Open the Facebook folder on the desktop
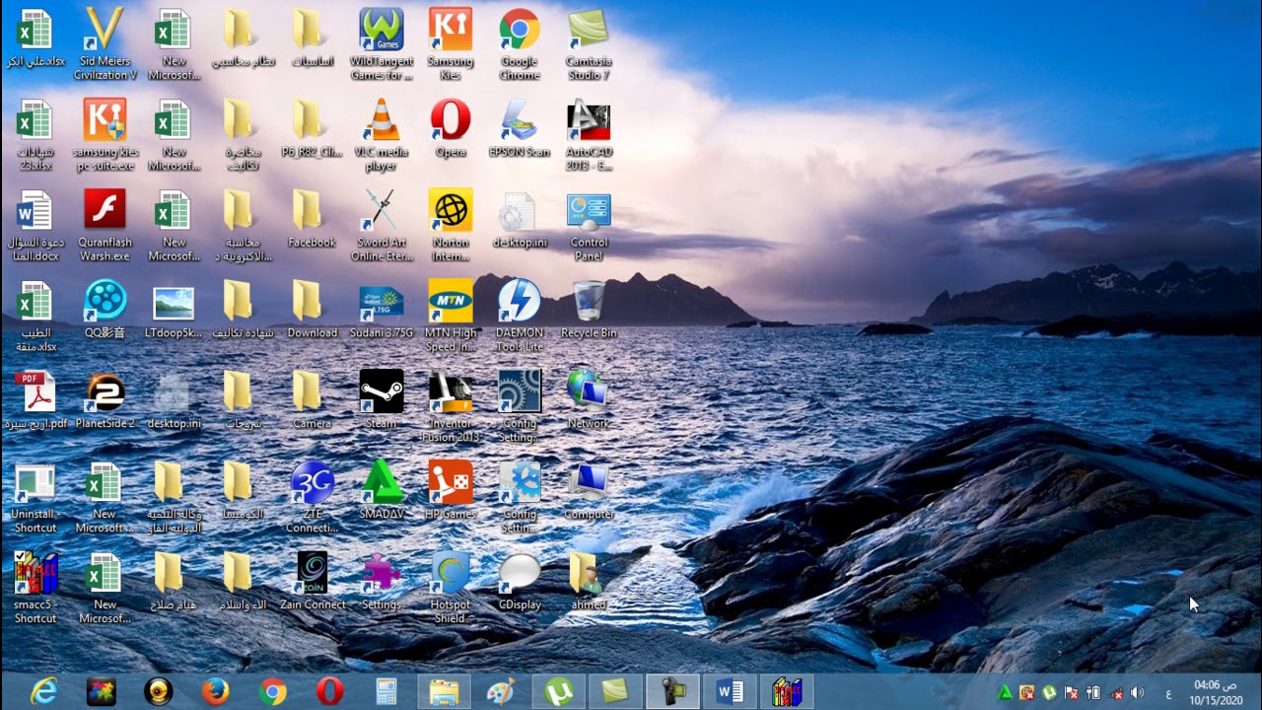1262x710 pixels. click(x=313, y=219)
